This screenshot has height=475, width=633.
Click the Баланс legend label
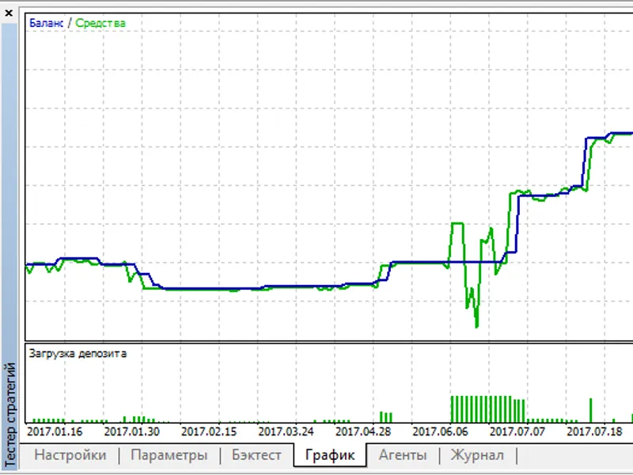tap(47, 24)
